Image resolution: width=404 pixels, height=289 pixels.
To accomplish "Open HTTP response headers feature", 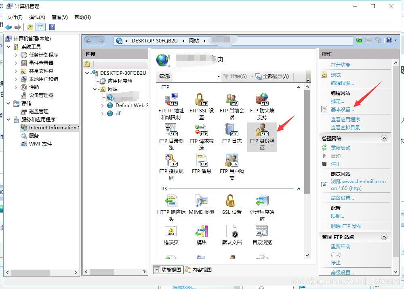I will pos(171,208).
